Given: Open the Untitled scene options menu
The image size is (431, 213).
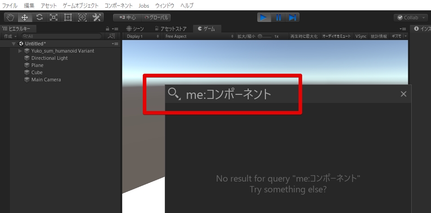Looking at the screenshot, I should (115, 44).
